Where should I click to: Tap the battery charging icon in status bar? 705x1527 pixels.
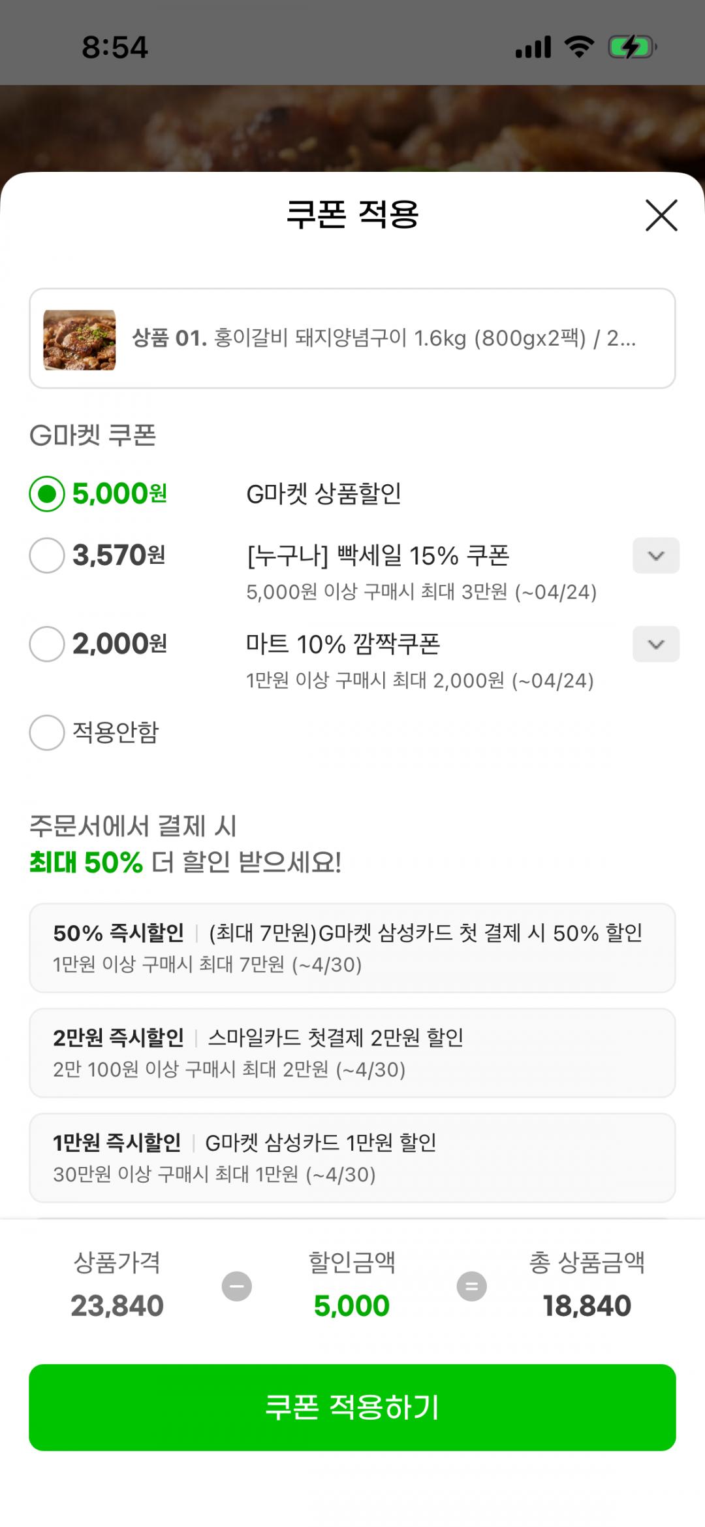coord(632,47)
